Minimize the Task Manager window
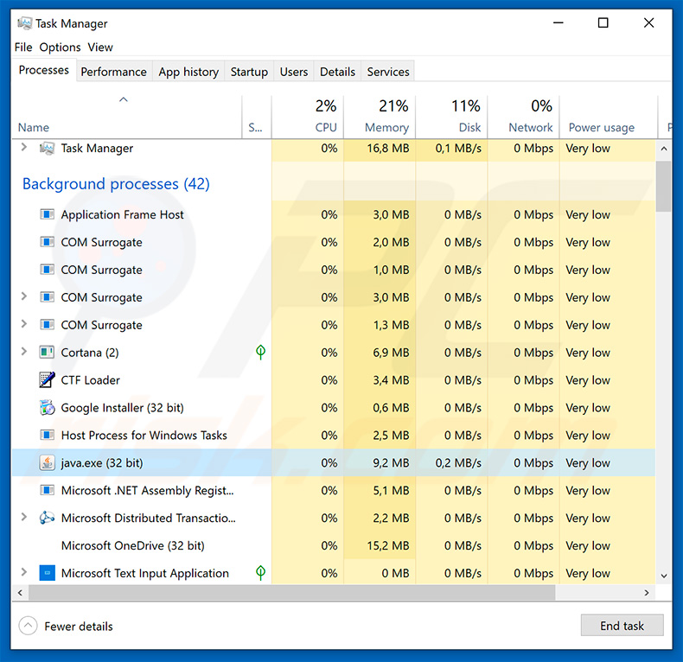The width and height of the screenshot is (683, 662). pyautogui.click(x=558, y=22)
